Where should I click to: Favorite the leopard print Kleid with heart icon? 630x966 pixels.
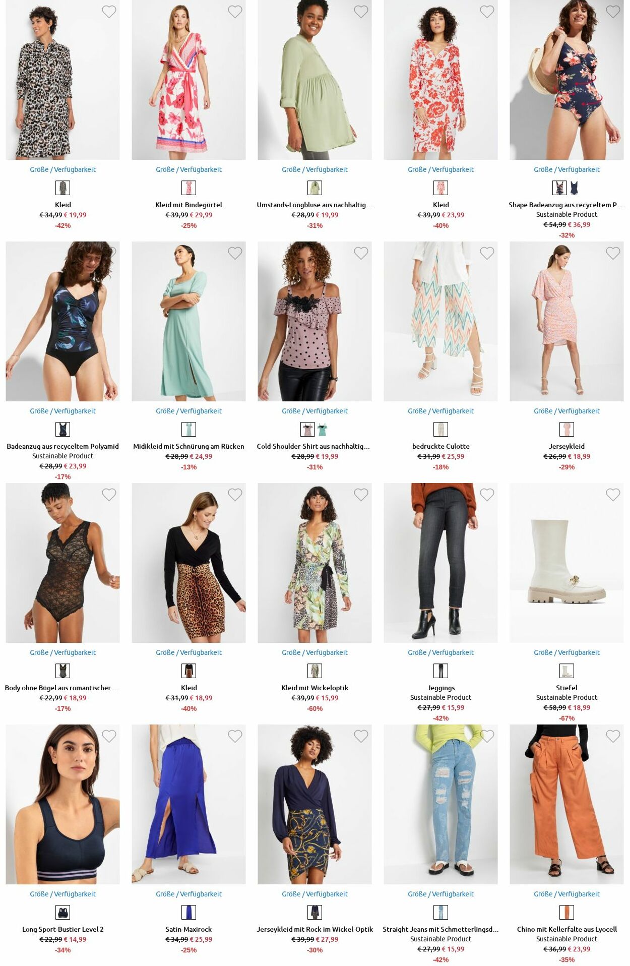109,12
